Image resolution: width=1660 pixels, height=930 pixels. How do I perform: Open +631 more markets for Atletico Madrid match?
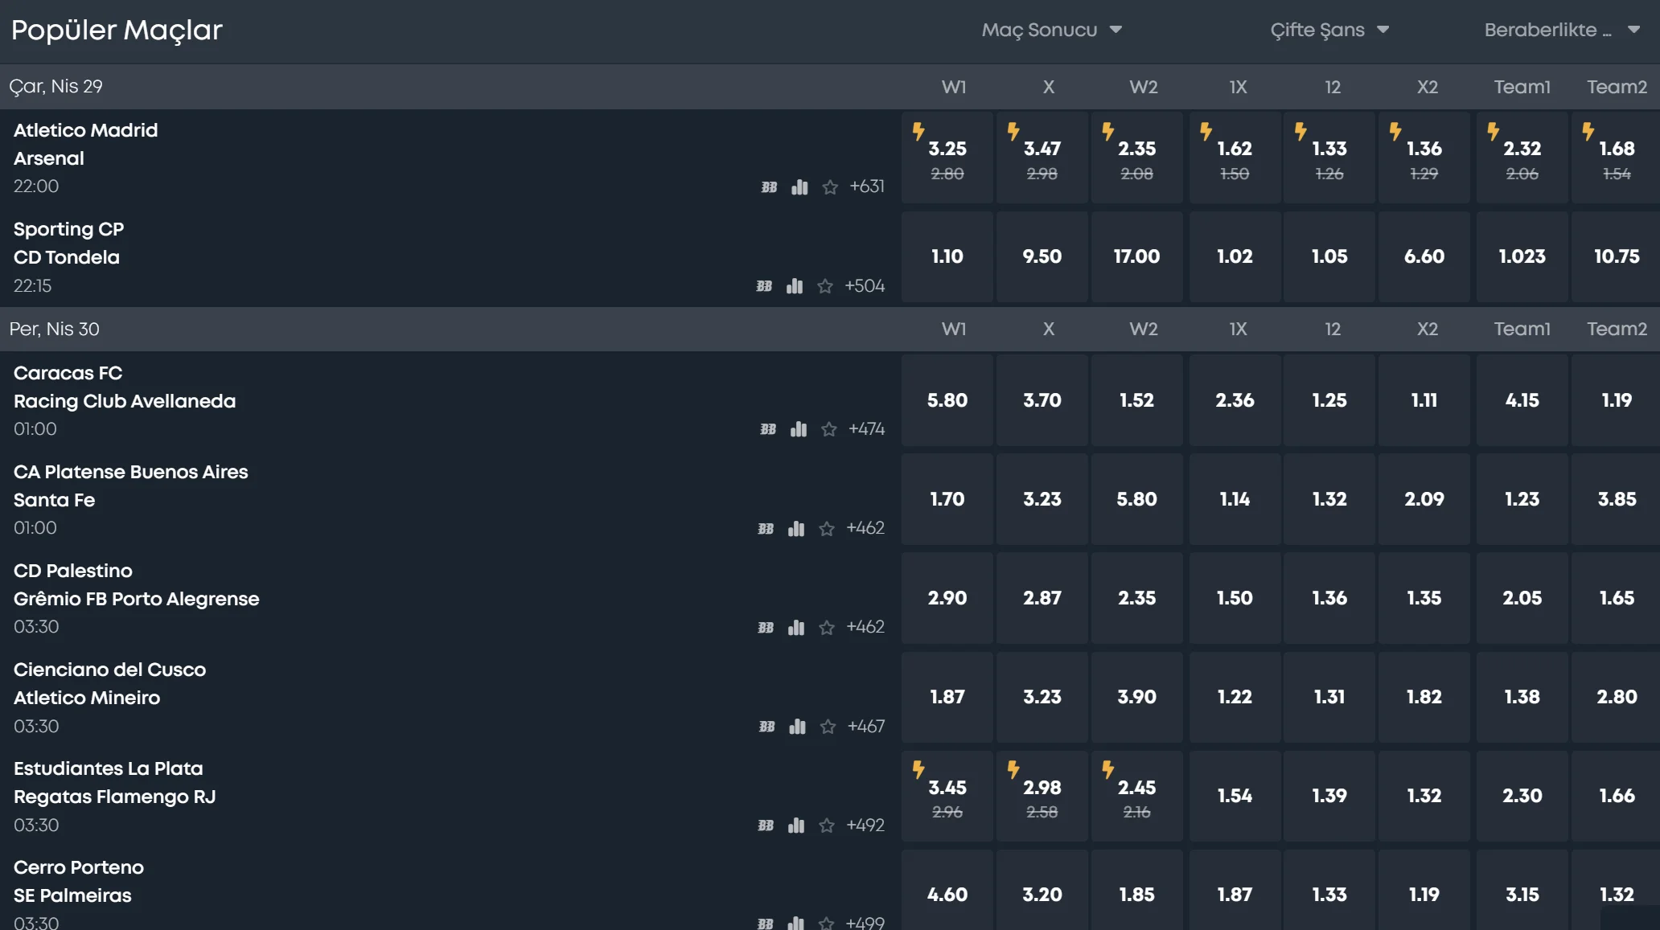(x=867, y=186)
